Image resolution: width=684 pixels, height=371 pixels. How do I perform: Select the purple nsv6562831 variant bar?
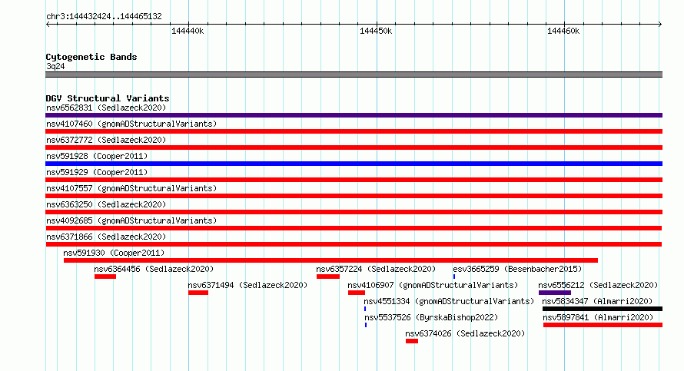[354, 115]
